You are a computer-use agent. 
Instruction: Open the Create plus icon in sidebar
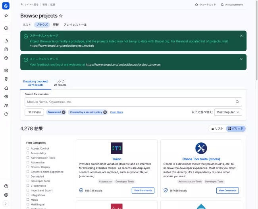6,28
